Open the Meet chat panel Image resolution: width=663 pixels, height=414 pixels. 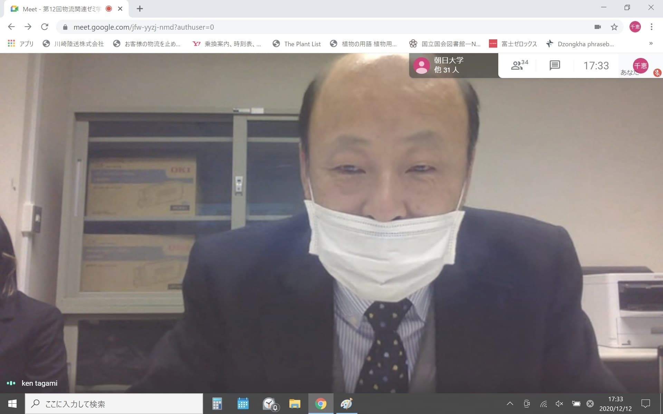(x=555, y=65)
